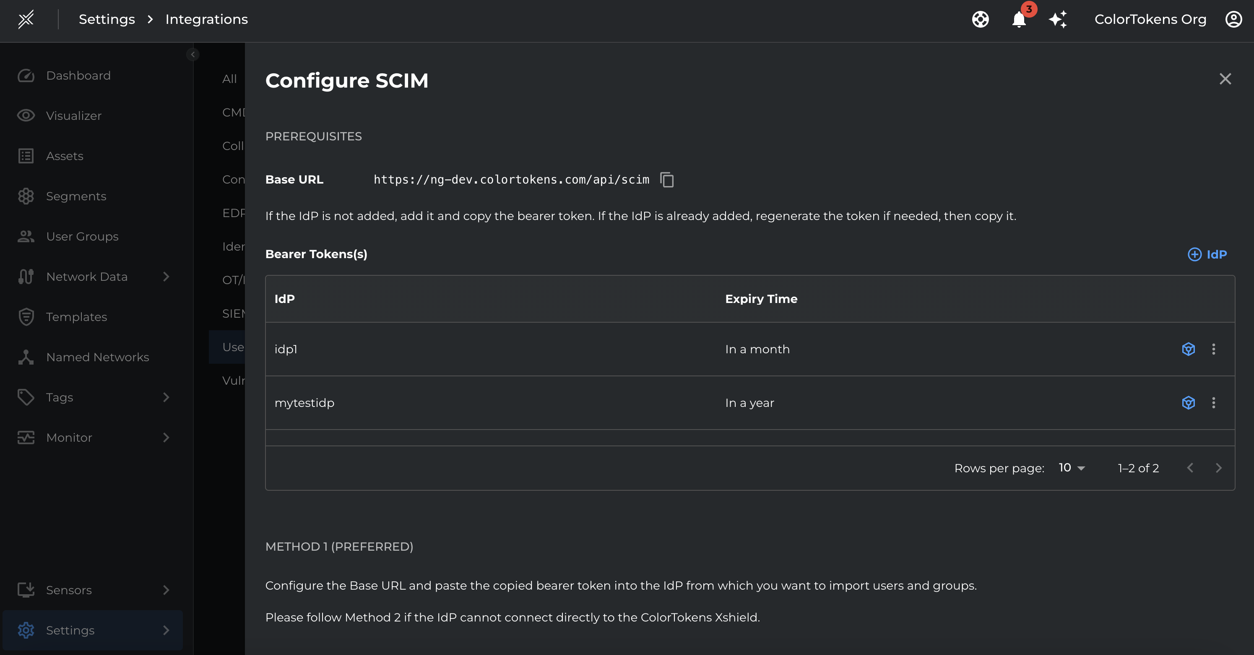This screenshot has width=1254, height=655.
Task: Open the three-dot menu for idp1
Action: tap(1214, 349)
